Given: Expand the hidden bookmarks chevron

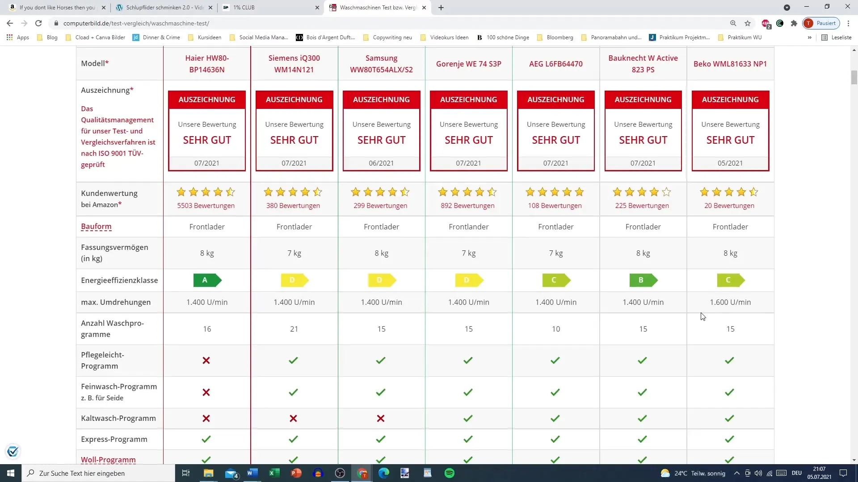Looking at the screenshot, I should point(809,37).
